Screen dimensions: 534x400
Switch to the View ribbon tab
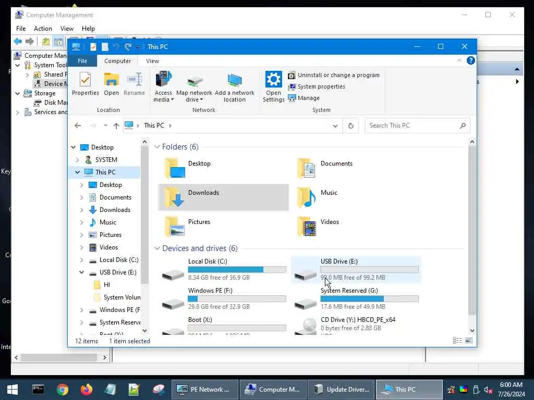(152, 61)
